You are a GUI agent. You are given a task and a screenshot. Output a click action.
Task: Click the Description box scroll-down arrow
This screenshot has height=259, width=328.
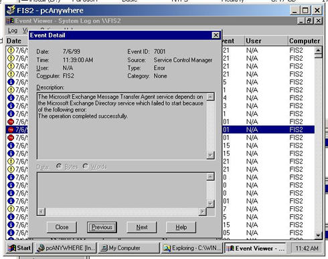click(210, 155)
